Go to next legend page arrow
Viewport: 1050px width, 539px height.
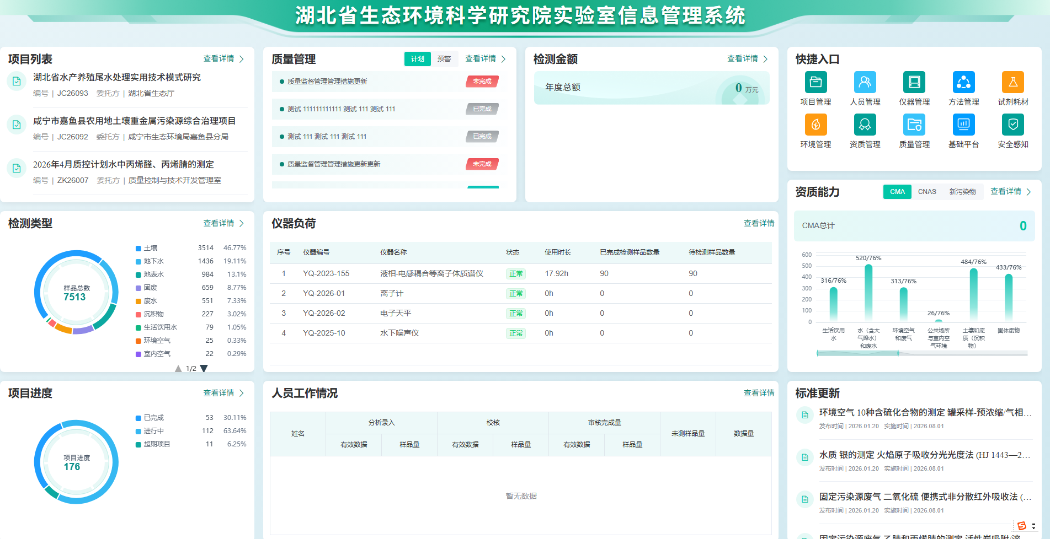(x=204, y=368)
